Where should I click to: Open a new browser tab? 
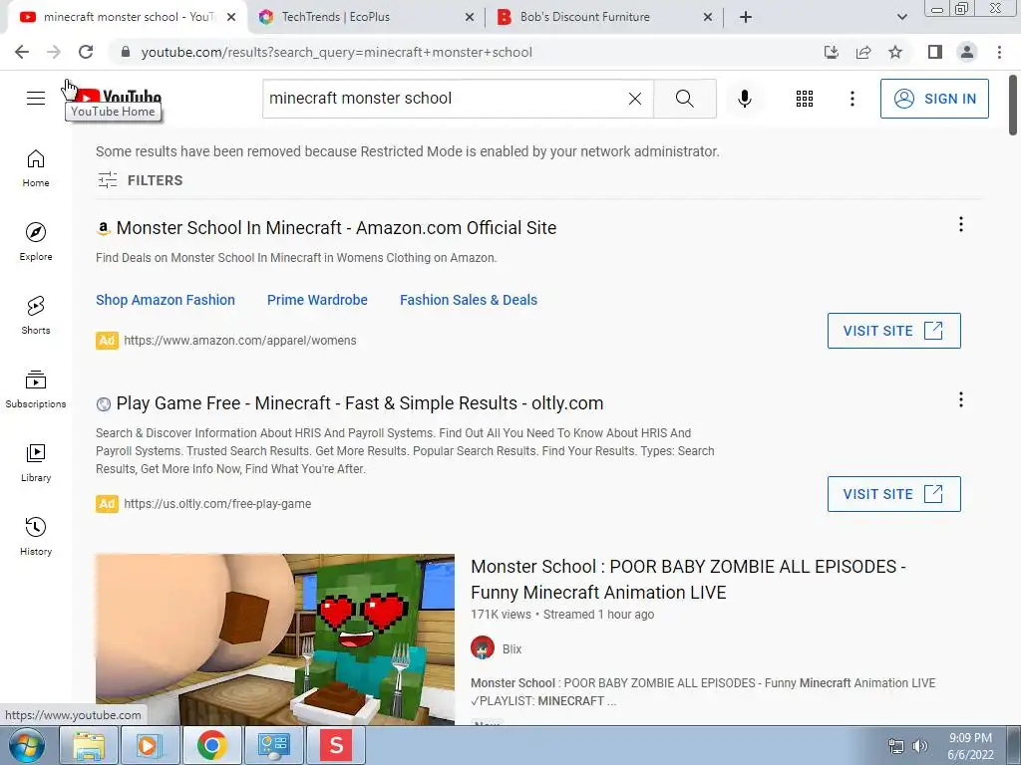click(x=746, y=17)
